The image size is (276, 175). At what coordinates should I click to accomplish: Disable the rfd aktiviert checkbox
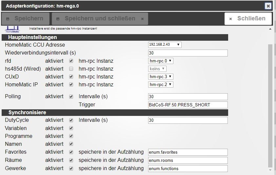click(71, 61)
